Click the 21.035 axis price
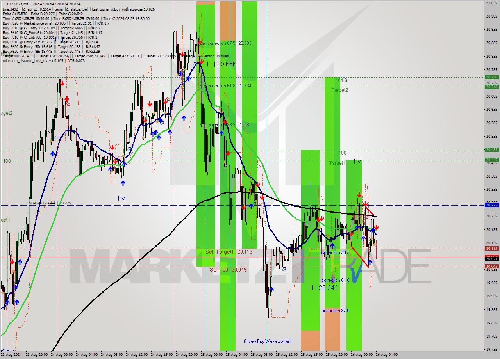 pos(491,3)
